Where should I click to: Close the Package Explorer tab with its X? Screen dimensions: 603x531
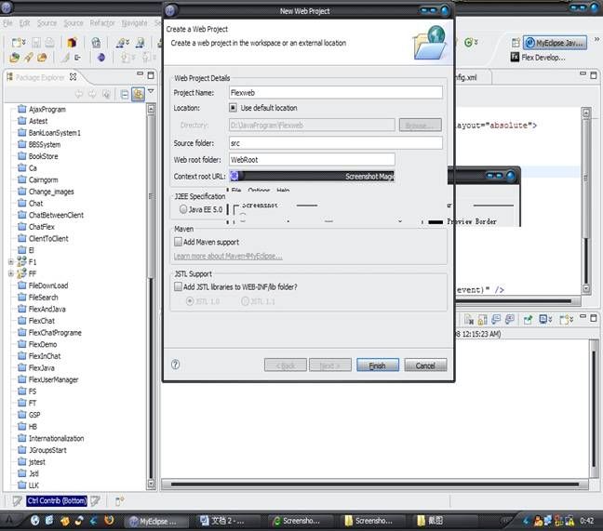point(73,77)
